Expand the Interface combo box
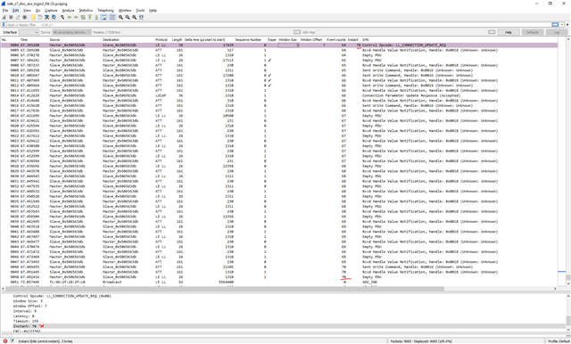The height and width of the screenshot is (344, 571). [29, 32]
